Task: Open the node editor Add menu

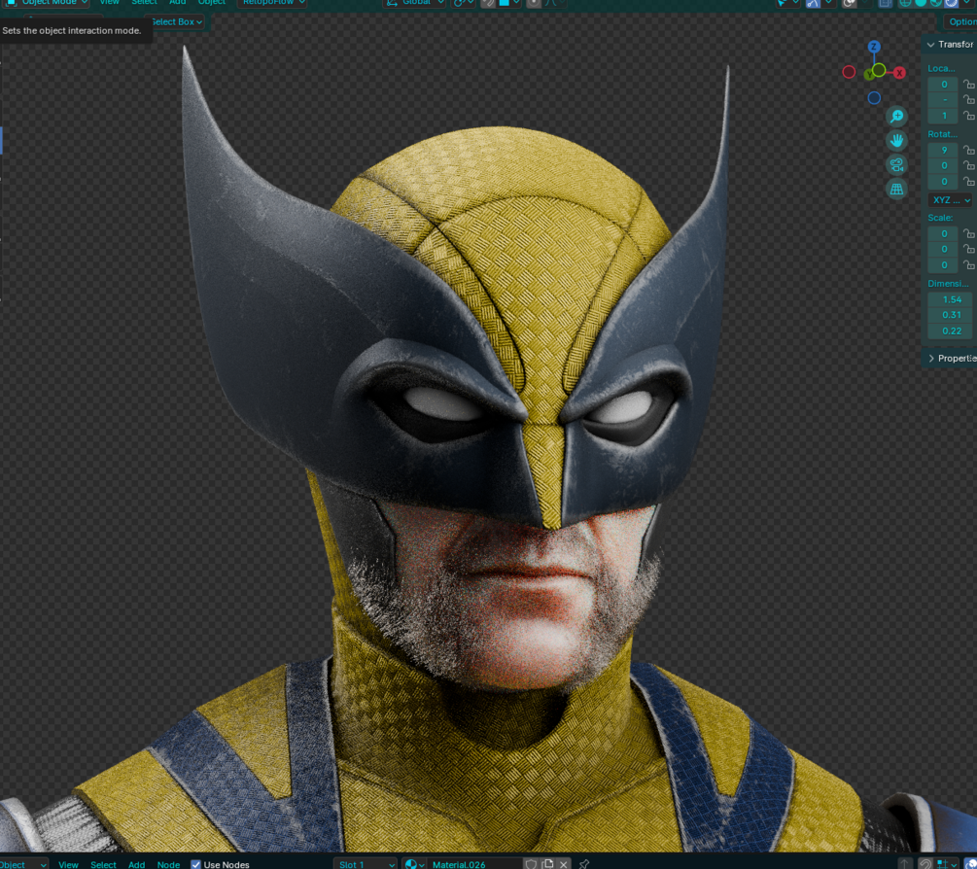Action: point(136,865)
